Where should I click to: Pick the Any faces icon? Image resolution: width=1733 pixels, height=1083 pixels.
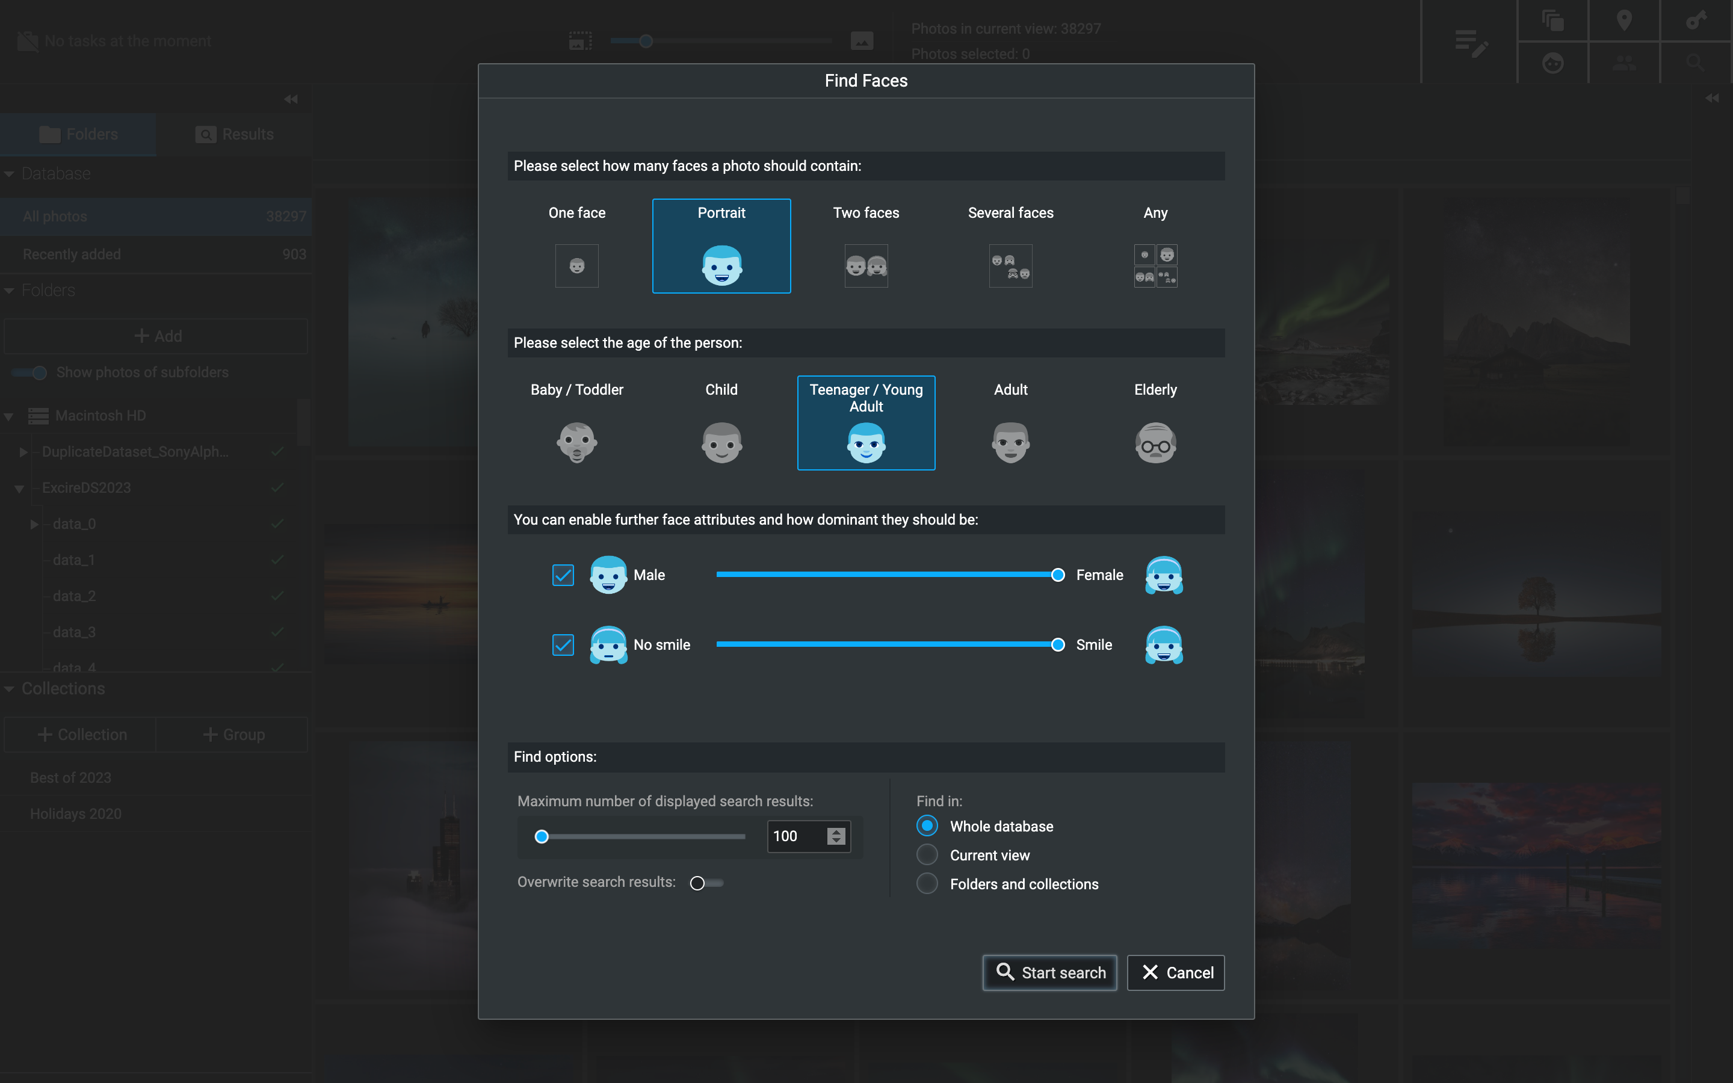coord(1155,266)
